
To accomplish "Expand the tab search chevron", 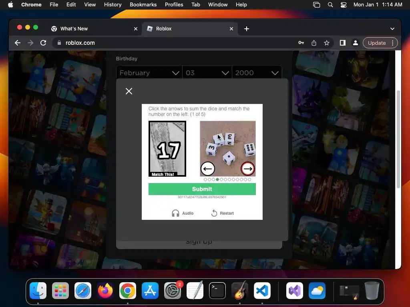I will tap(392, 29).
